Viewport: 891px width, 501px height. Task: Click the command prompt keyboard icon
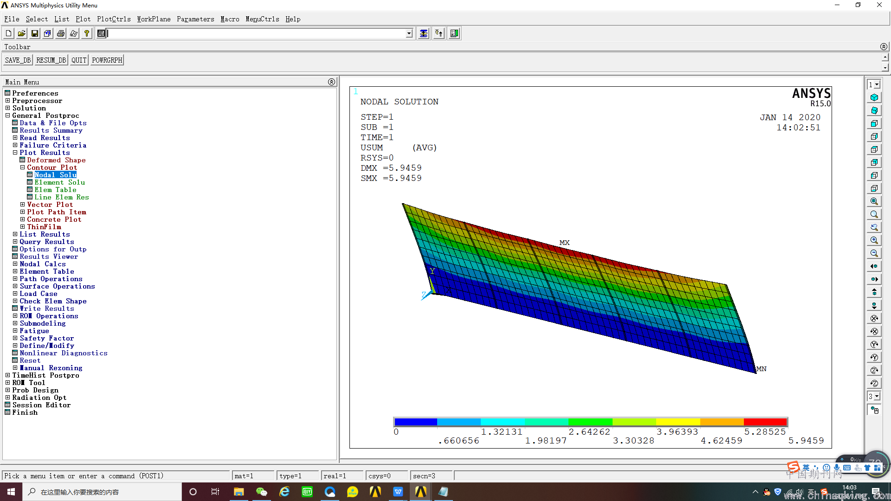[101, 33]
